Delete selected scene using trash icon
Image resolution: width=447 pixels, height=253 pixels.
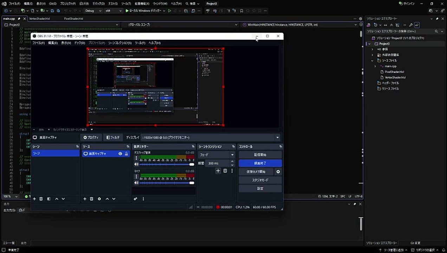41,199
